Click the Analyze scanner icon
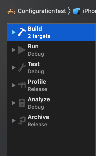Viewport: 96px width, 156px height. point(22,103)
